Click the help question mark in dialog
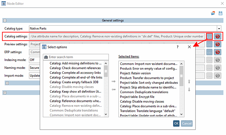The height and width of the screenshot is (135, 226). 177,47
